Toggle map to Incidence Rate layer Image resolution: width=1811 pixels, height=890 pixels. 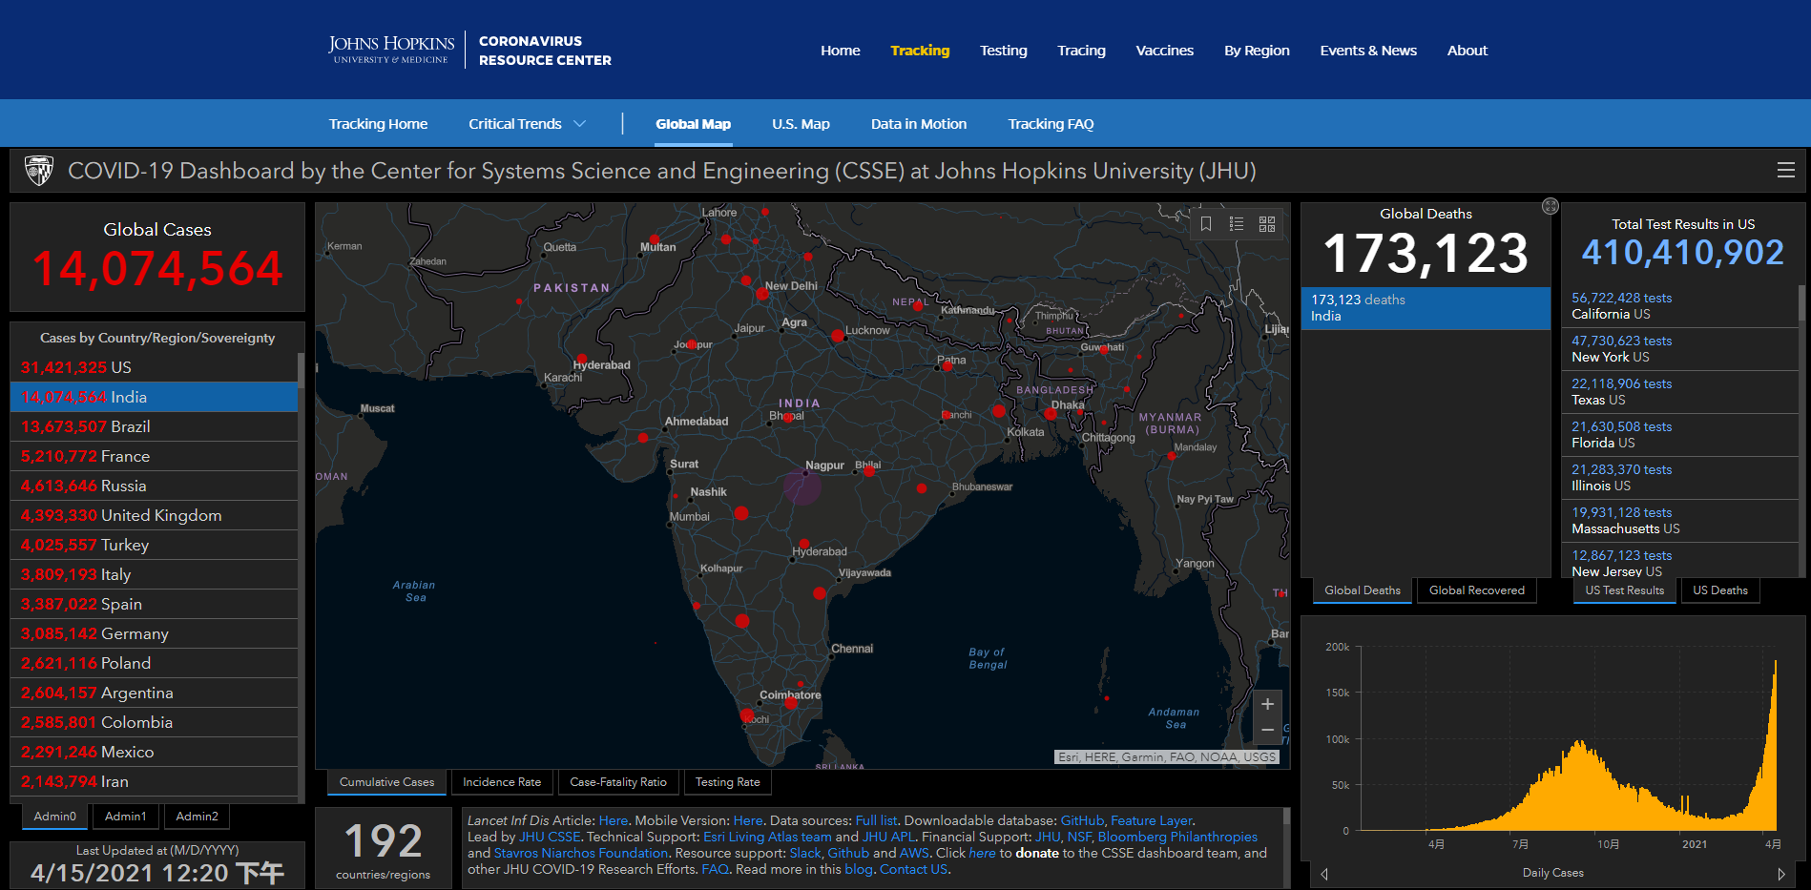502,782
